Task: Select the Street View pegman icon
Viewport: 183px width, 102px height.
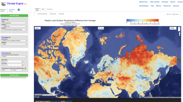Action: 180,34
